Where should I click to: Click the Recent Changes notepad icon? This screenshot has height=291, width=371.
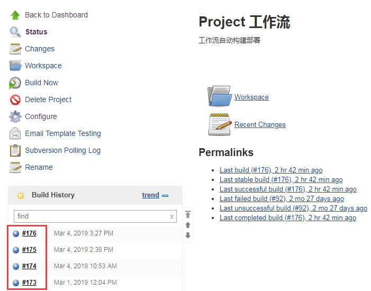pyautogui.click(x=220, y=124)
